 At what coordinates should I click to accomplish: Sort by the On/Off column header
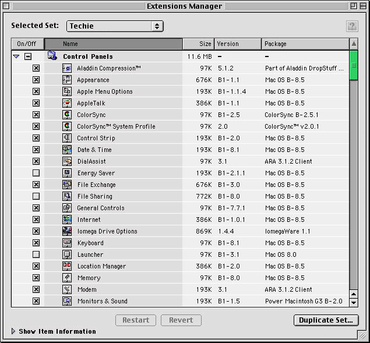click(x=27, y=44)
